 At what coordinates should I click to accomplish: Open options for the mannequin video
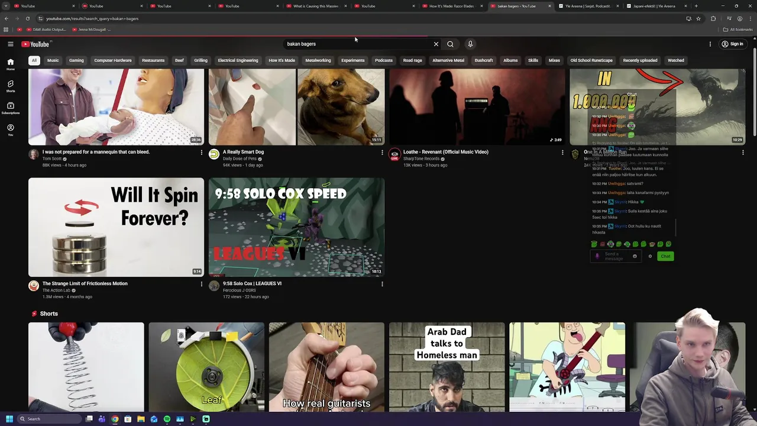201,152
